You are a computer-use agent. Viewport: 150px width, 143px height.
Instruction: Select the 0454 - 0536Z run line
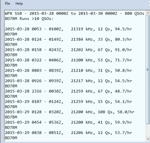[x=69, y=122]
